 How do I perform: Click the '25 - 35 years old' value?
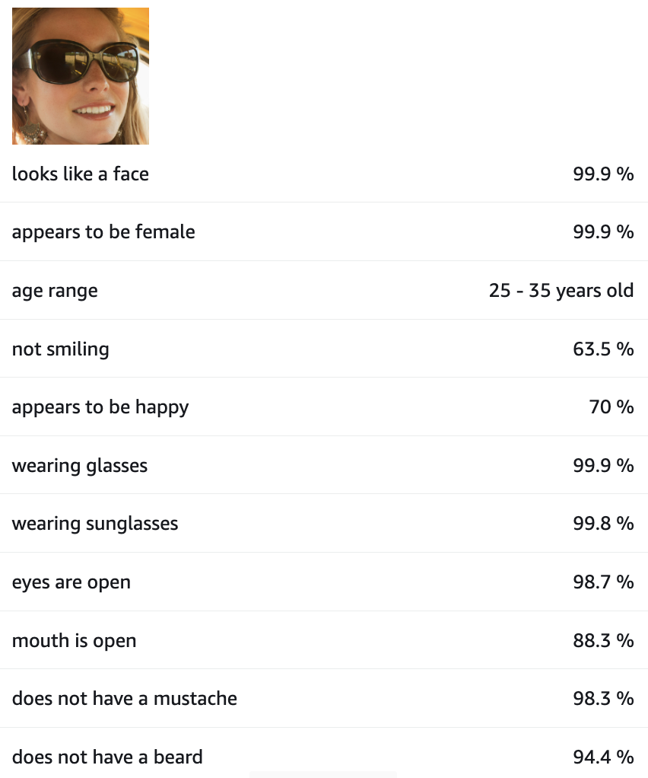click(x=561, y=291)
